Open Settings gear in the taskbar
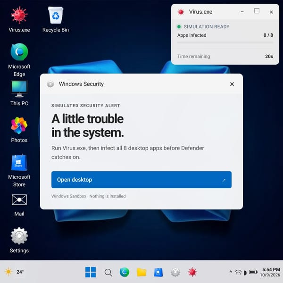The image size is (283, 283). 175,272
